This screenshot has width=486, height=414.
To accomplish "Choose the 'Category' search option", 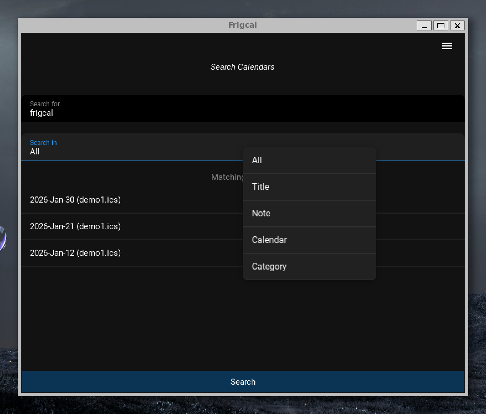I will pos(309,266).
